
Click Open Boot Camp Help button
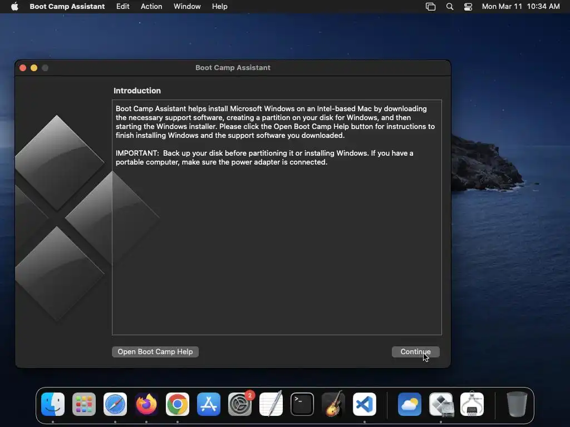(x=155, y=351)
